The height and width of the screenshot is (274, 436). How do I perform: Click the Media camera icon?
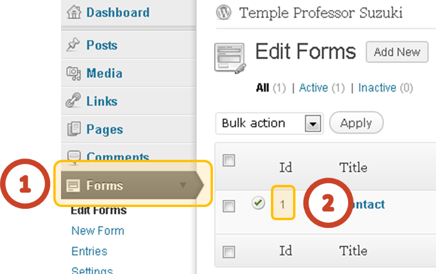click(x=74, y=74)
